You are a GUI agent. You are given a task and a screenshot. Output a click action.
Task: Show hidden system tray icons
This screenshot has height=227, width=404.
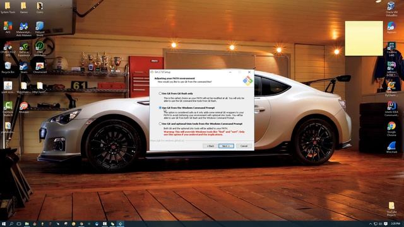pyautogui.click(x=371, y=224)
